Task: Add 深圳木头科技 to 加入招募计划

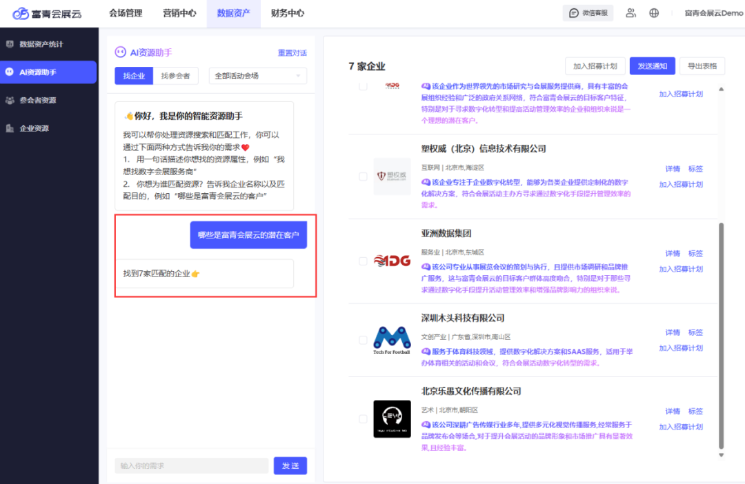Action: coord(681,348)
